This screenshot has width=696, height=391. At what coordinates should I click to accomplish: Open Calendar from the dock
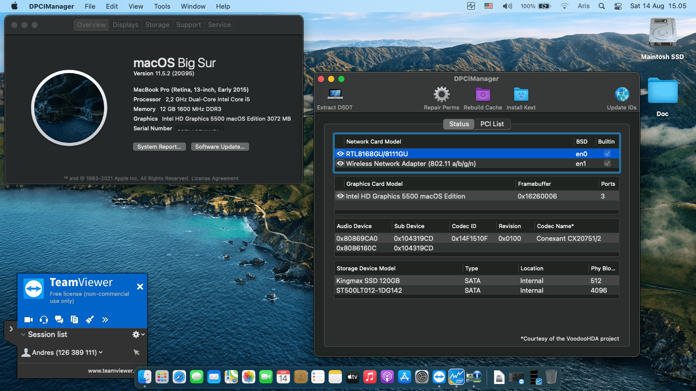coord(283,377)
